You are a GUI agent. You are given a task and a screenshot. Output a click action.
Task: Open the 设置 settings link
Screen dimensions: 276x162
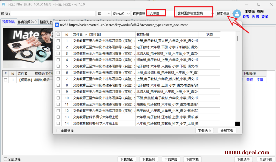(x=246, y=17)
